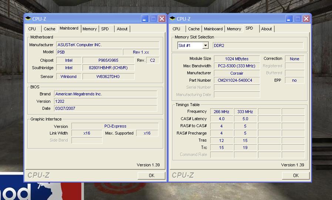The width and height of the screenshot is (332, 200).
Task: Click the BIOS date 03/27/2007 field
Action: tap(105, 108)
